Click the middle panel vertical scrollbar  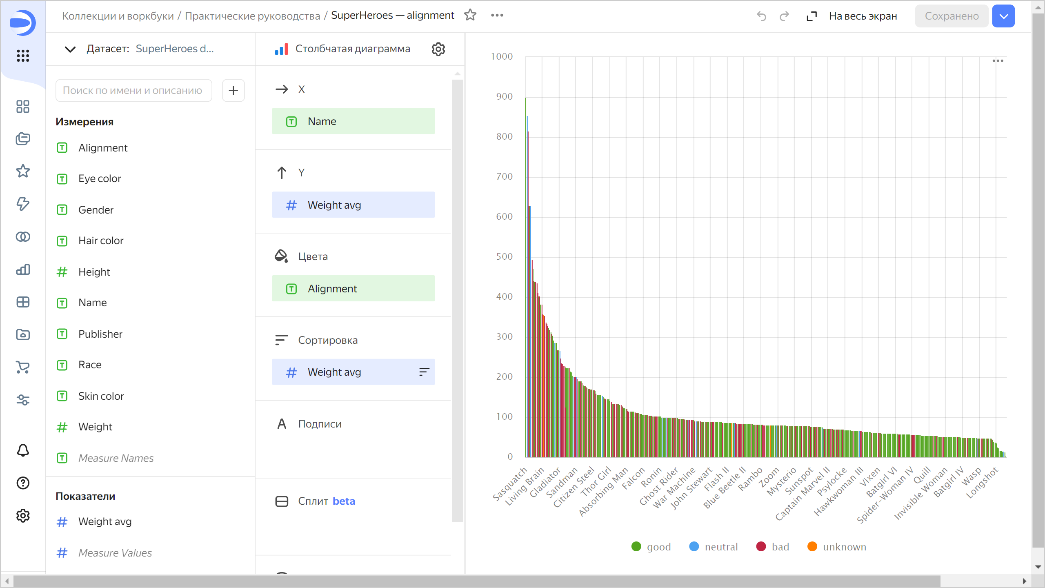click(457, 300)
